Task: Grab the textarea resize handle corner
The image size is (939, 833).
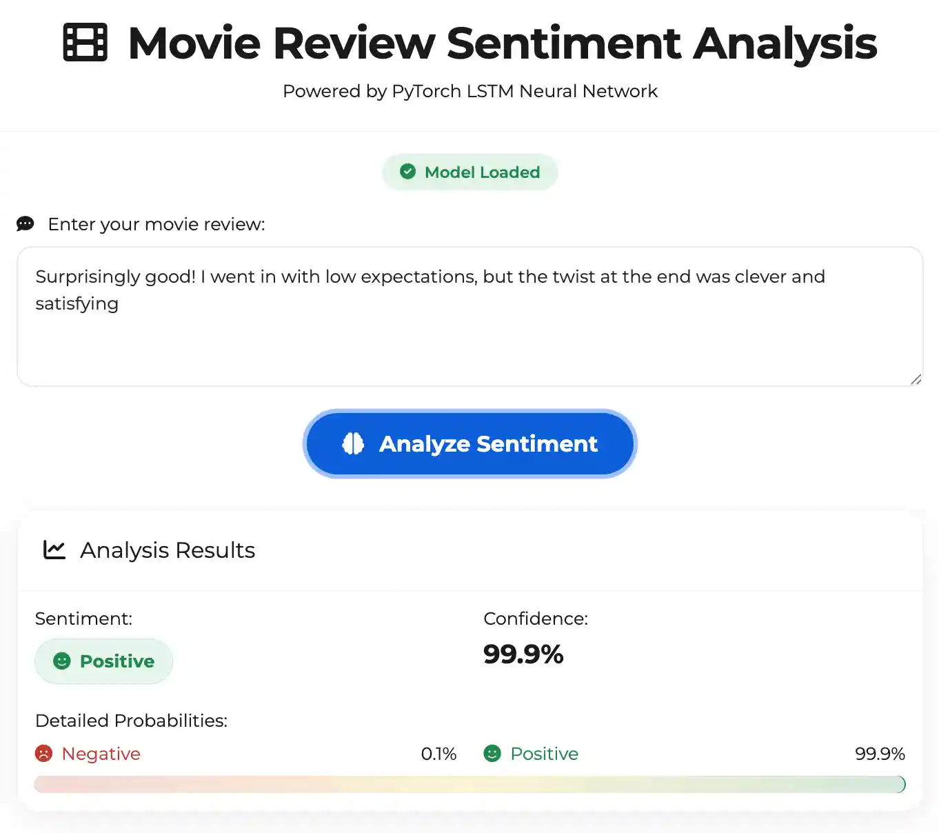Action: click(x=916, y=379)
